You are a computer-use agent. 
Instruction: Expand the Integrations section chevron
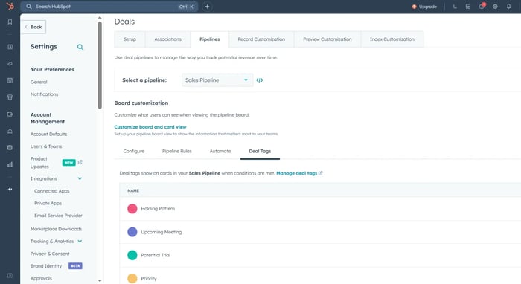point(80,178)
